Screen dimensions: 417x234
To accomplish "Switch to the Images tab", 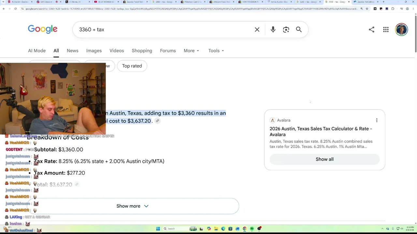I will pyautogui.click(x=94, y=51).
